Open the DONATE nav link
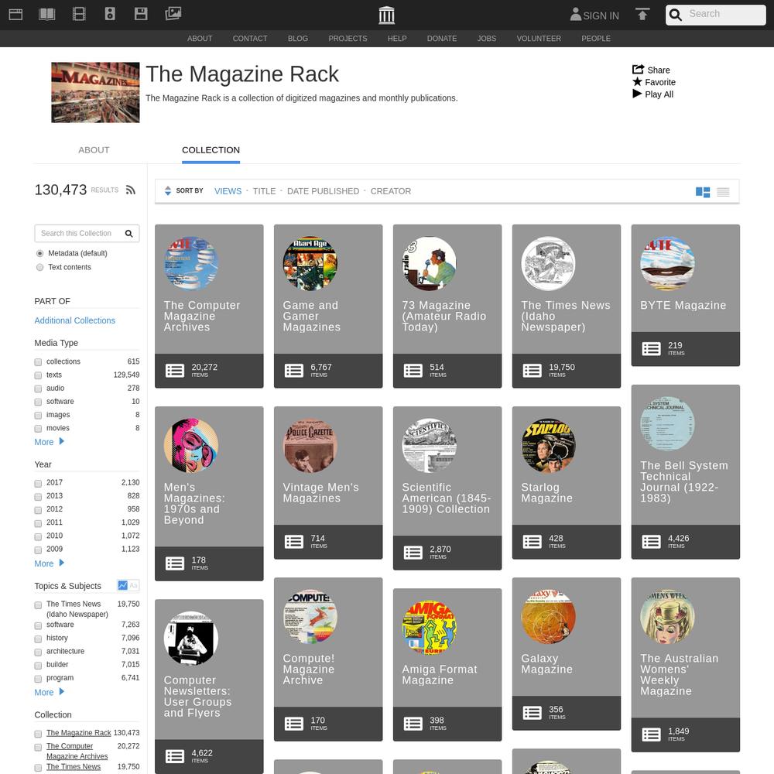774x774 pixels. tap(442, 39)
